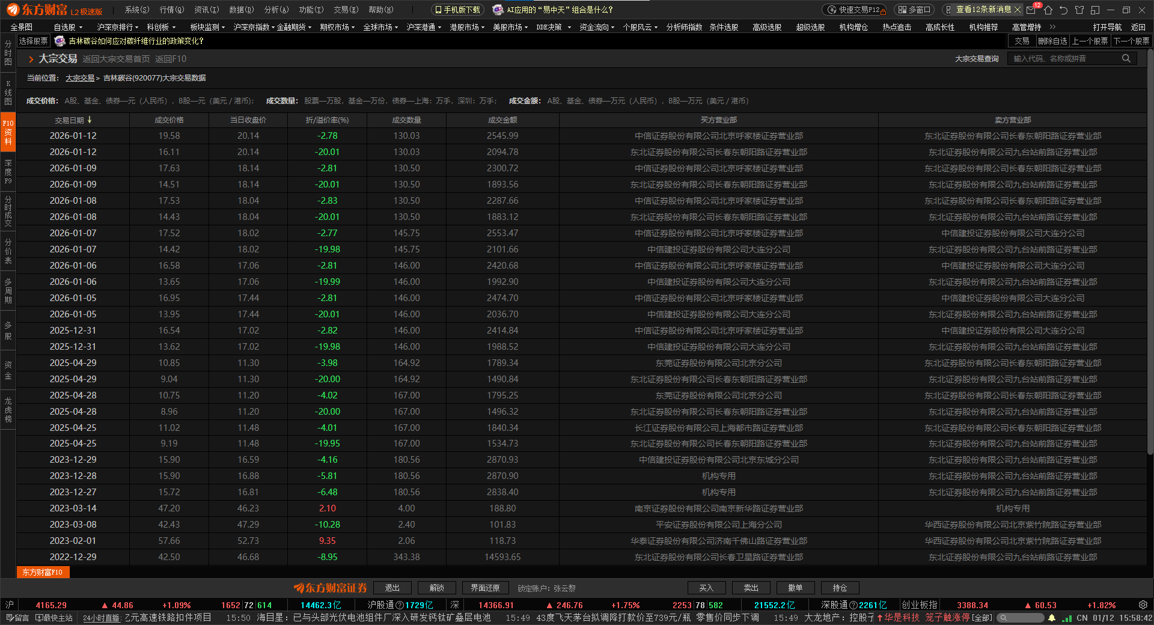Open the mail inbox with 12 badge

tap(1031, 10)
